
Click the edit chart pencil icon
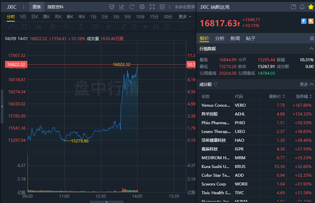click(122, 7)
